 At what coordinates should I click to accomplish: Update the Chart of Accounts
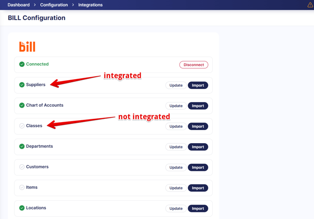tap(176, 106)
